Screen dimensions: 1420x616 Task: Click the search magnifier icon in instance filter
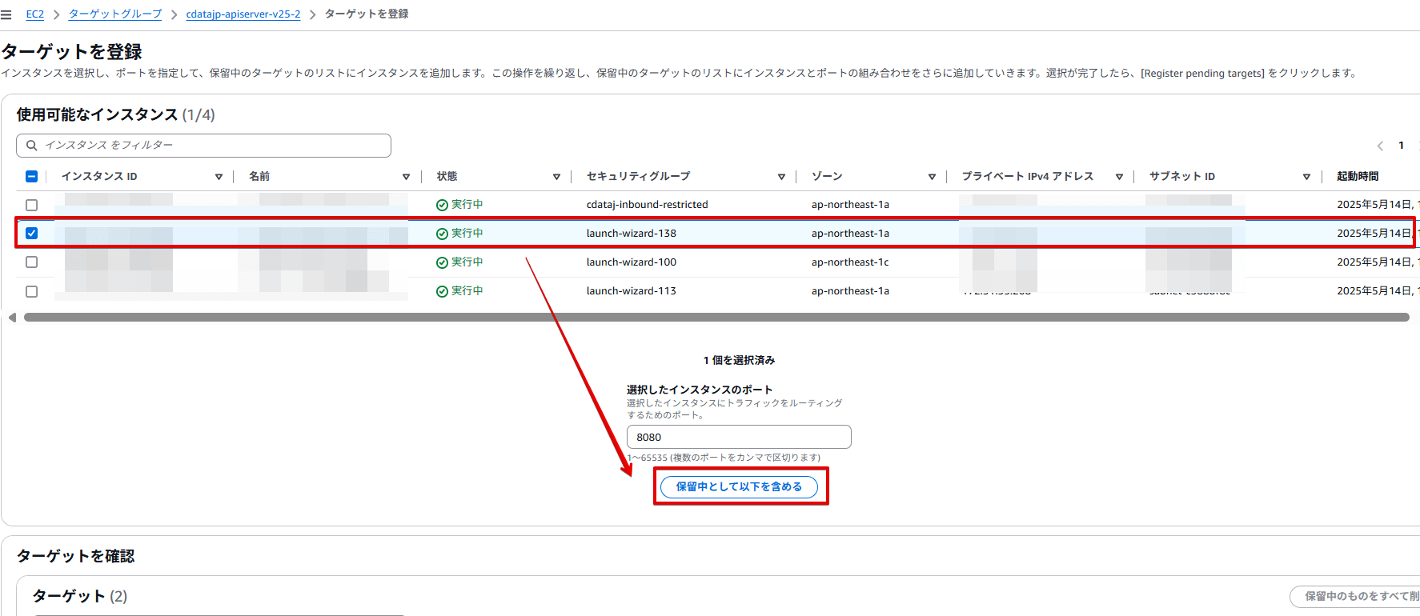click(32, 146)
